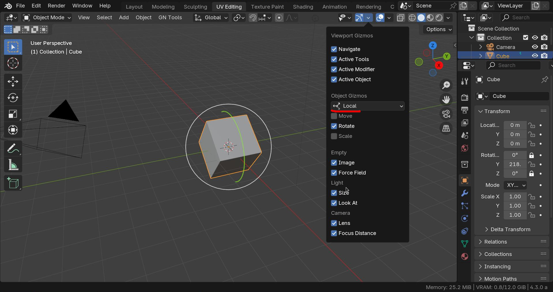Open the Output properties tab
553x292 pixels.
click(x=465, y=110)
